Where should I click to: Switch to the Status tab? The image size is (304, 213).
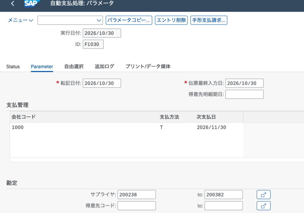click(x=13, y=67)
